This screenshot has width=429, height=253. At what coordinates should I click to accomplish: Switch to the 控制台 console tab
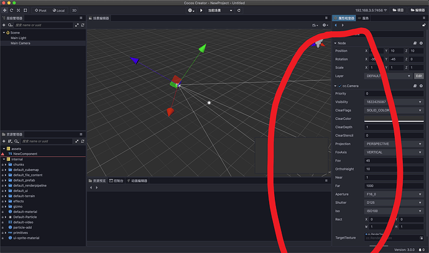click(116, 180)
